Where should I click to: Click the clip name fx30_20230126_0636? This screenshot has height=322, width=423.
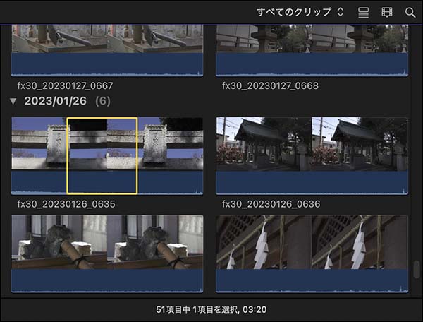(x=271, y=204)
